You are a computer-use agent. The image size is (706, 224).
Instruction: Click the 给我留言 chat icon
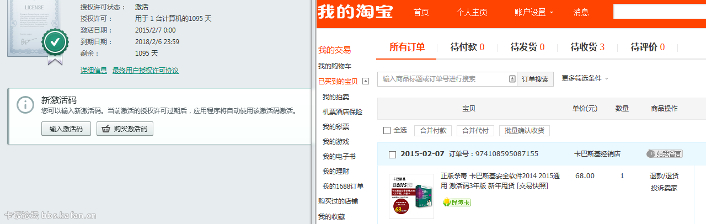(x=665, y=153)
